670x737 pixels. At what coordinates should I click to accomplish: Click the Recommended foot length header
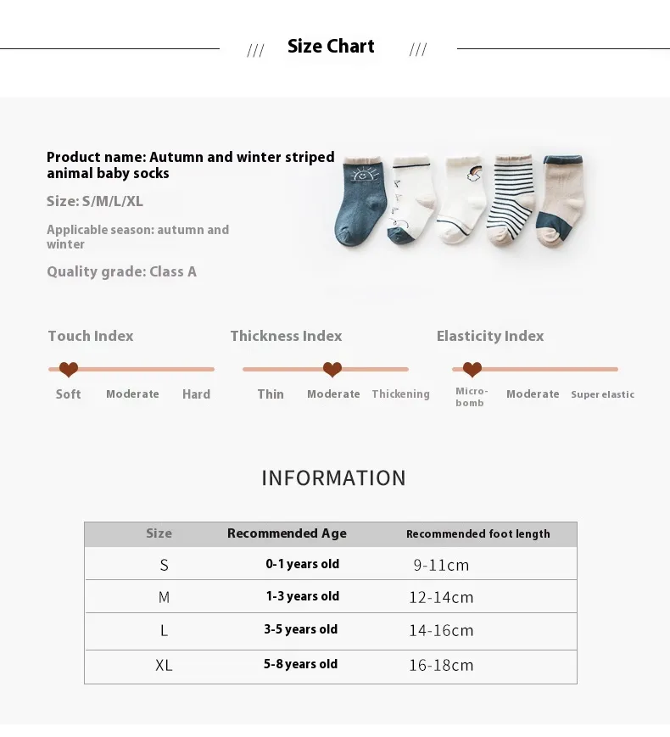pyautogui.click(x=477, y=534)
